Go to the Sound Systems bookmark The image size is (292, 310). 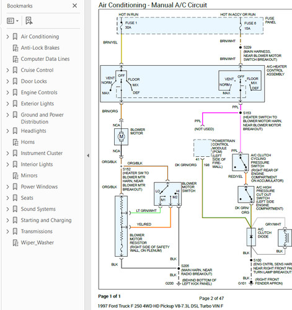tap(38, 209)
